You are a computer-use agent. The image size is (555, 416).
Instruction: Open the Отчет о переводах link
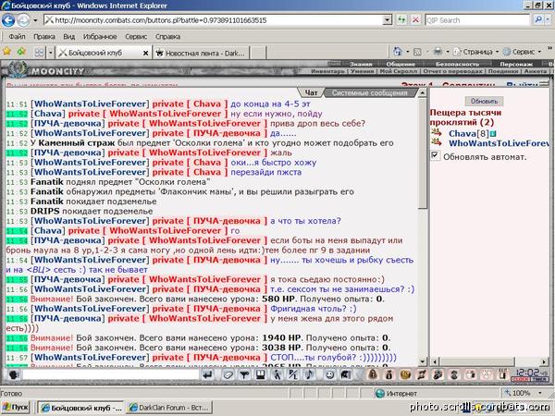(x=452, y=71)
